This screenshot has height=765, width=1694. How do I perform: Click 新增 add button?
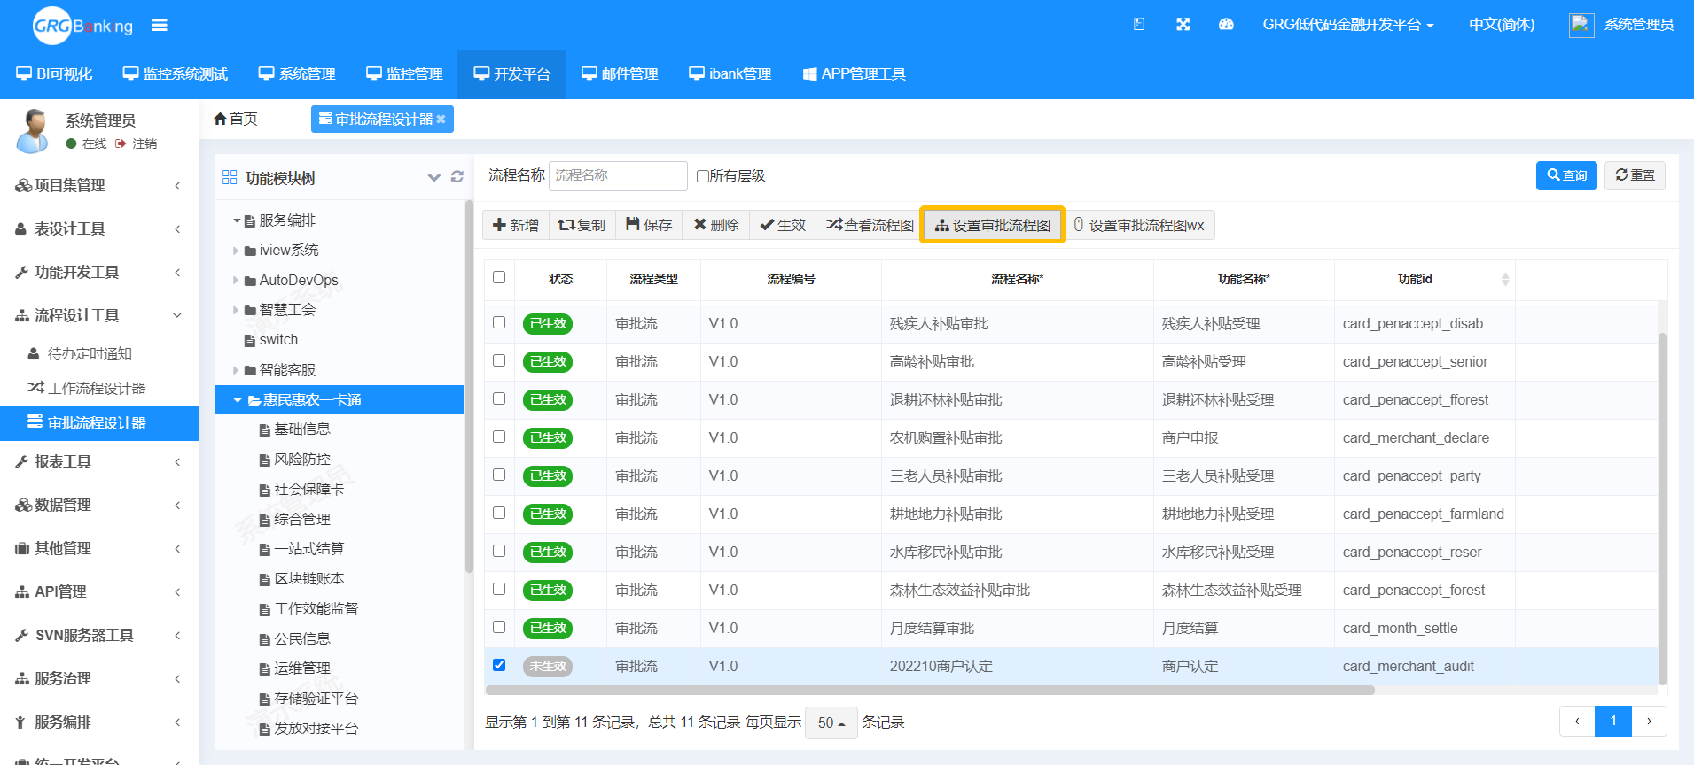pos(516,225)
